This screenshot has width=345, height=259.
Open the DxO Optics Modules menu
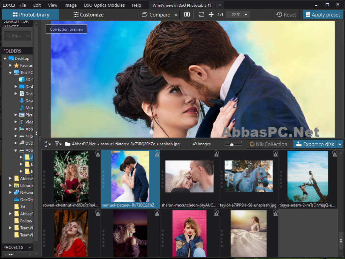pos(104,5)
